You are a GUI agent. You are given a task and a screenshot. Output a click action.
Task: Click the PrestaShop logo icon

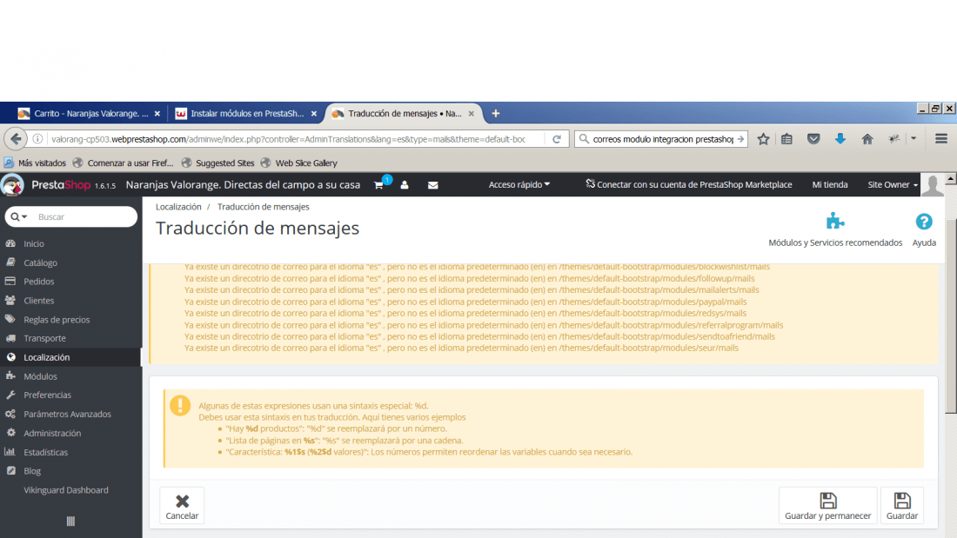[12, 185]
